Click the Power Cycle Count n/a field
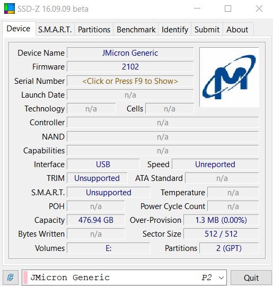 (x=233, y=206)
